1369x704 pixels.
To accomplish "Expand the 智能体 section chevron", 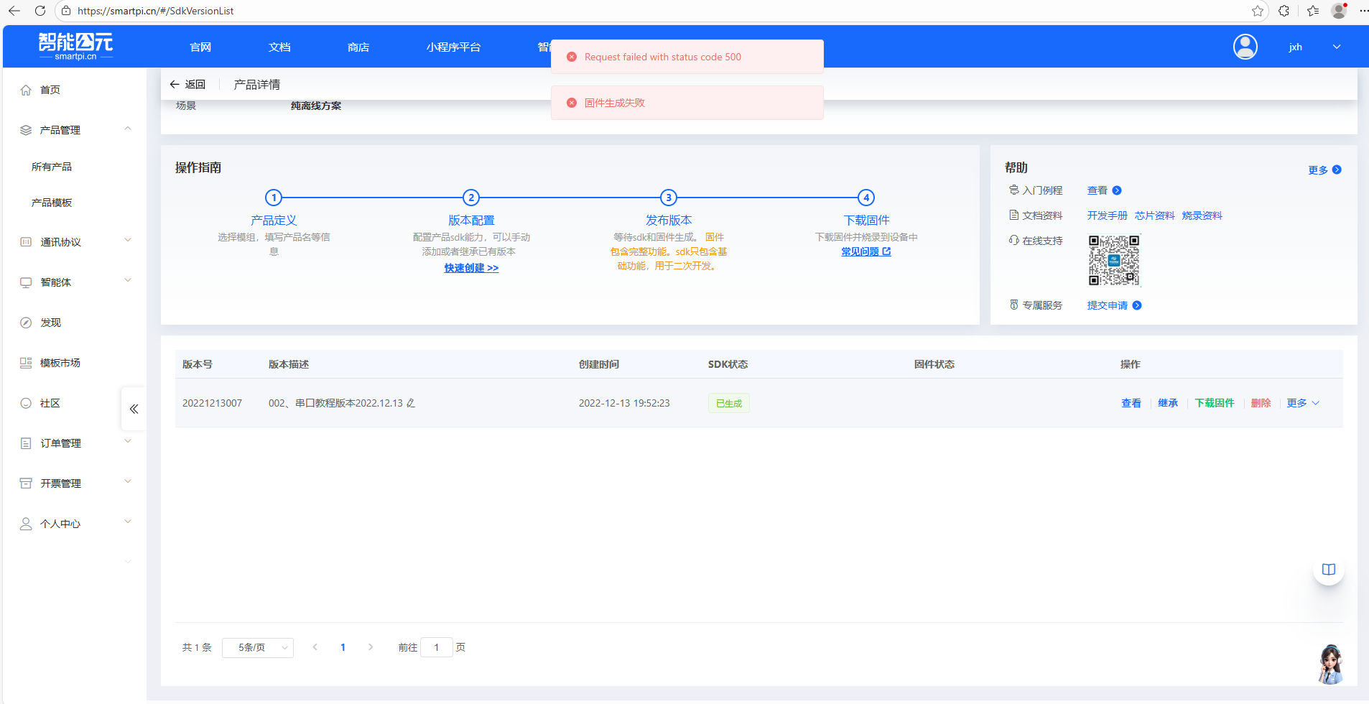I will (128, 280).
